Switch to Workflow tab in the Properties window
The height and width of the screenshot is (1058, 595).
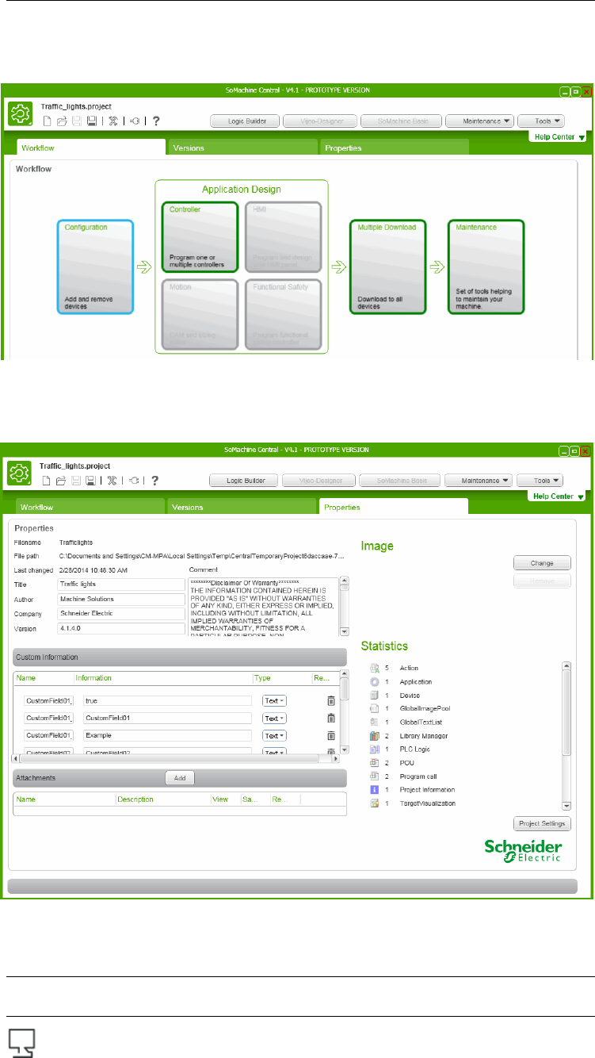click(x=91, y=506)
